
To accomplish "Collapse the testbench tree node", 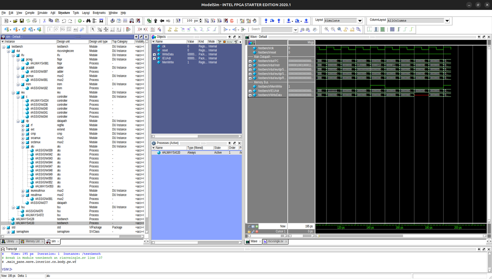I will pos(3,47).
